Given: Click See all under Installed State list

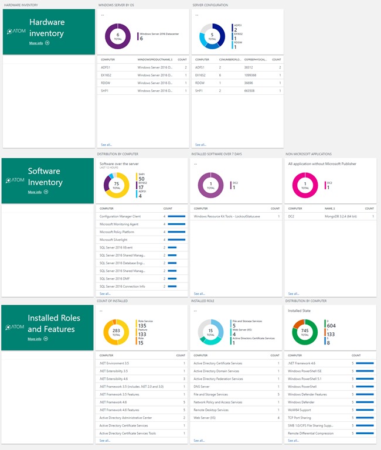Looking at the screenshot, I should (293, 441).
